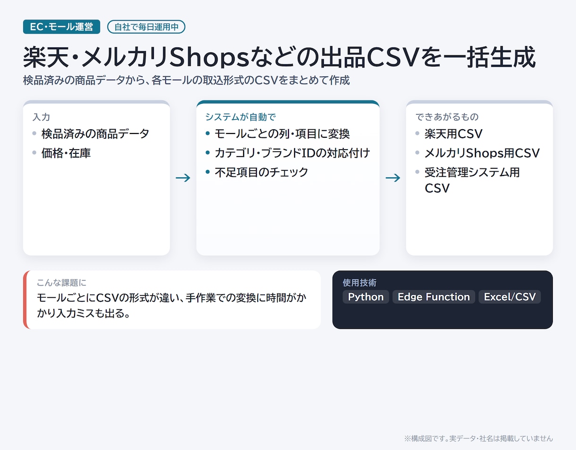Click the footnote ※構成図です。実データ・社名は掲載していません

(478, 438)
